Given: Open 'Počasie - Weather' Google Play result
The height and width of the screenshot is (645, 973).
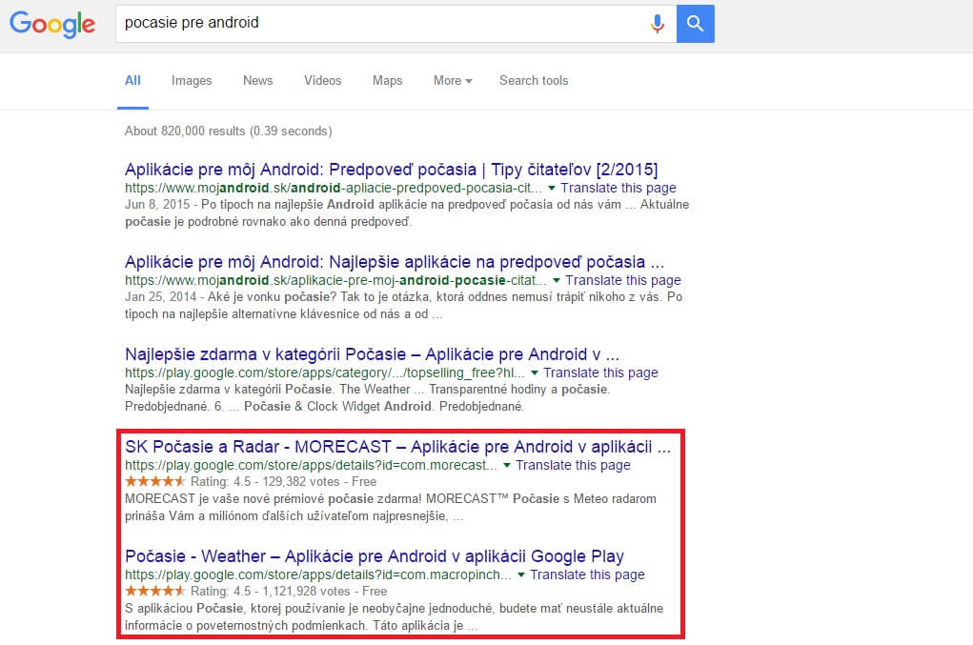Looking at the screenshot, I should pos(375,556).
